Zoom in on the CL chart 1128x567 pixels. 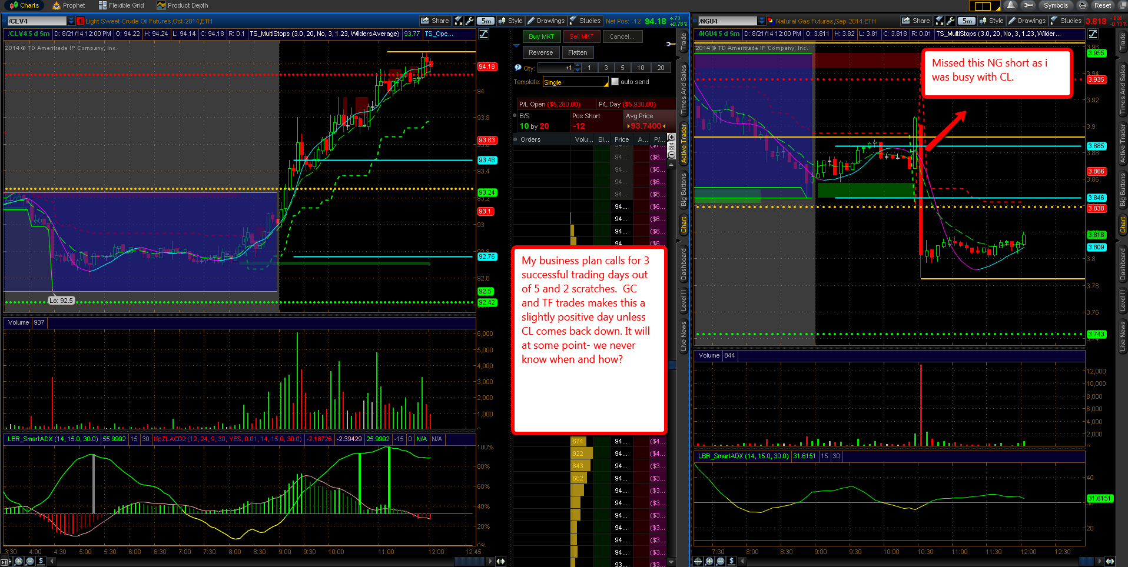point(18,561)
